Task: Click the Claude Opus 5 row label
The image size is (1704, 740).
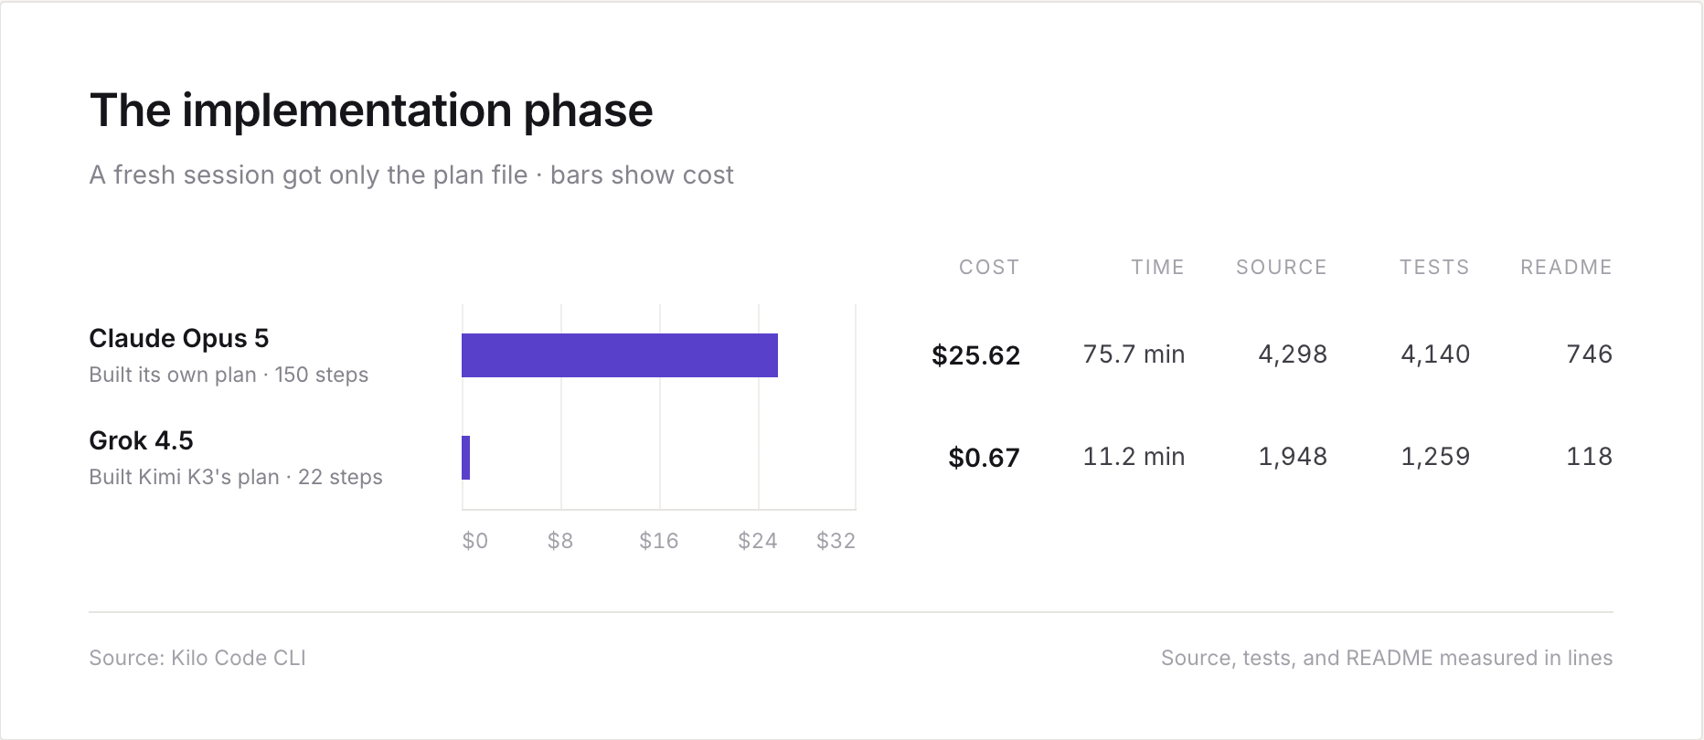Action: point(179,339)
